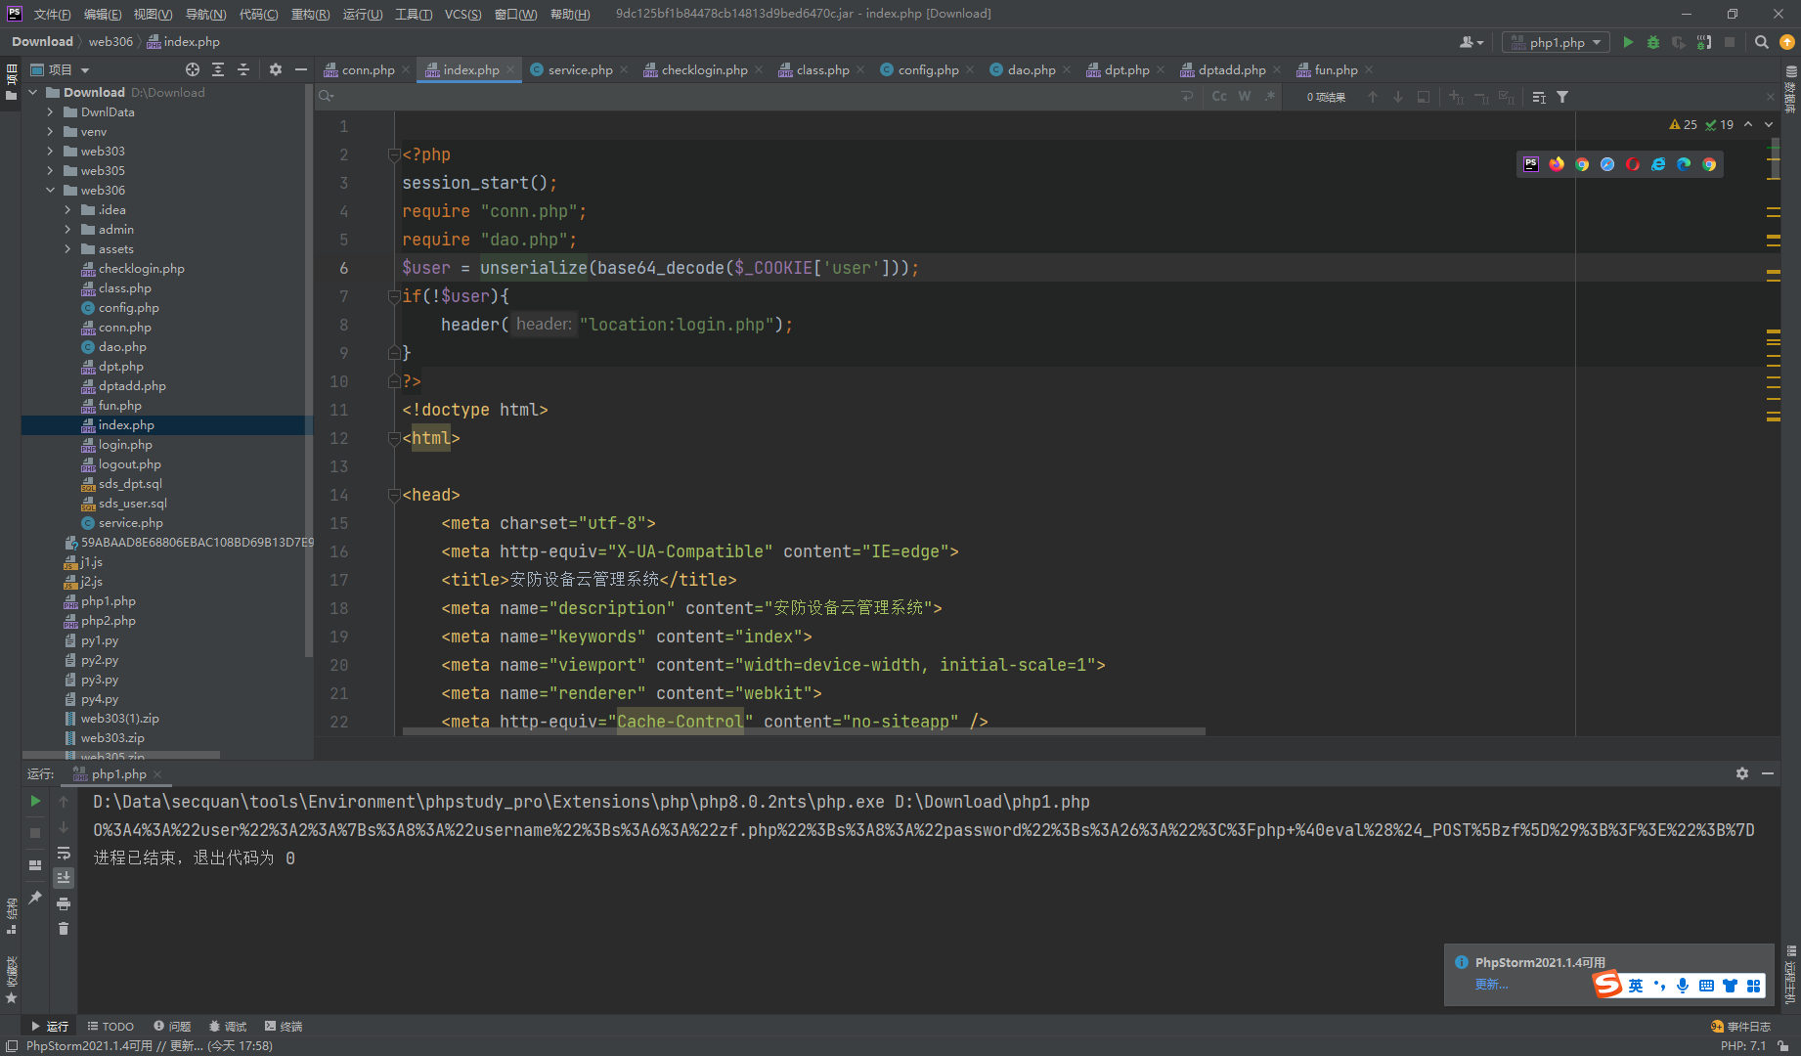Open the TODO tool window
The height and width of the screenshot is (1056, 1801).
click(110, 1027)
